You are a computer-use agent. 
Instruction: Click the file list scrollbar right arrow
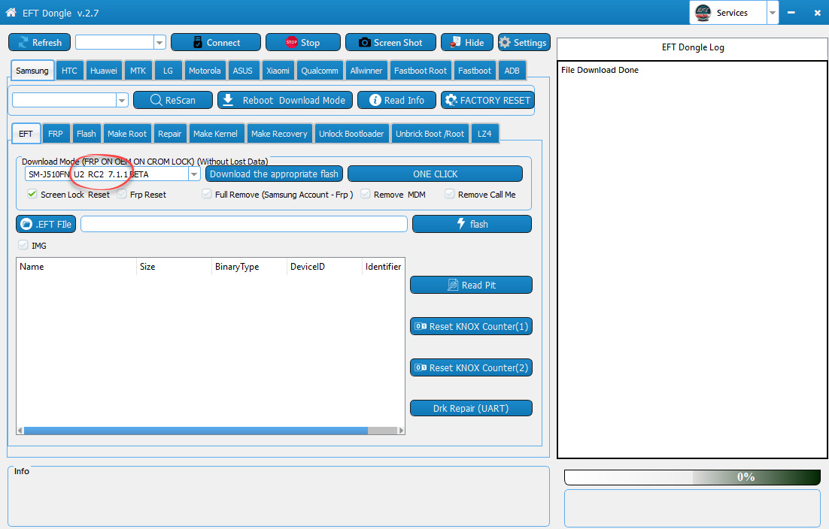tap(401, 431)
